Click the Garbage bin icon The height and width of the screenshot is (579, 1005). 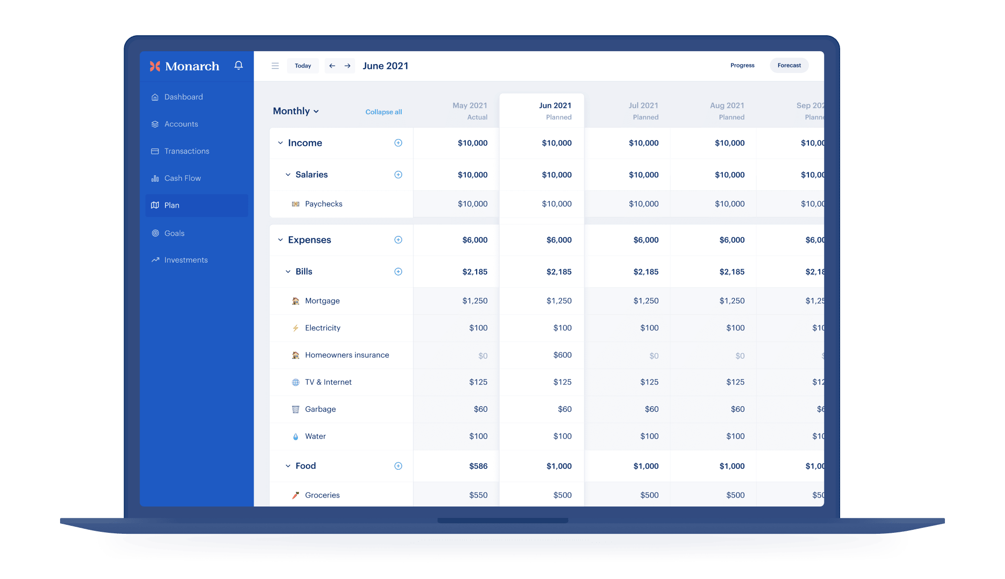[x=295, y=409]
